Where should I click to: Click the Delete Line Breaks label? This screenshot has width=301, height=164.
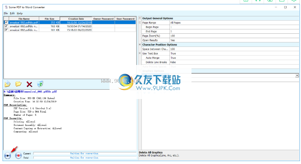click(x=156, y=62)
